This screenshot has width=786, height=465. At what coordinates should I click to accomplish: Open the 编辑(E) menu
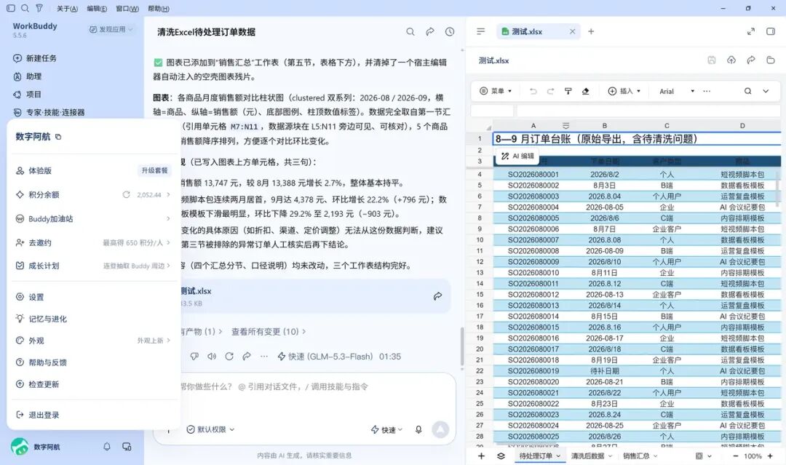[97, 9]
